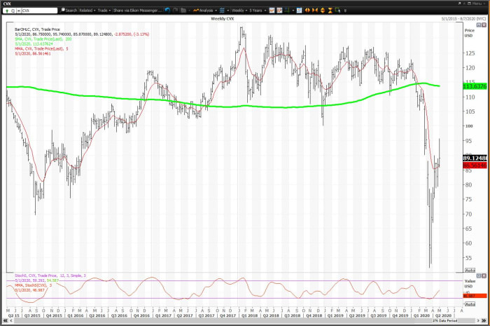Toggle Auto scaling on the stochastic pane

(470, 304)
